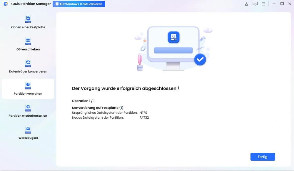Click the NTFS file system value
294x171 pixels.
click(x=143, y=113)
